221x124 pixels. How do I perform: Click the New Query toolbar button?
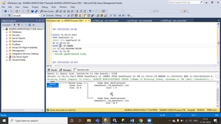tap(47, 11)
